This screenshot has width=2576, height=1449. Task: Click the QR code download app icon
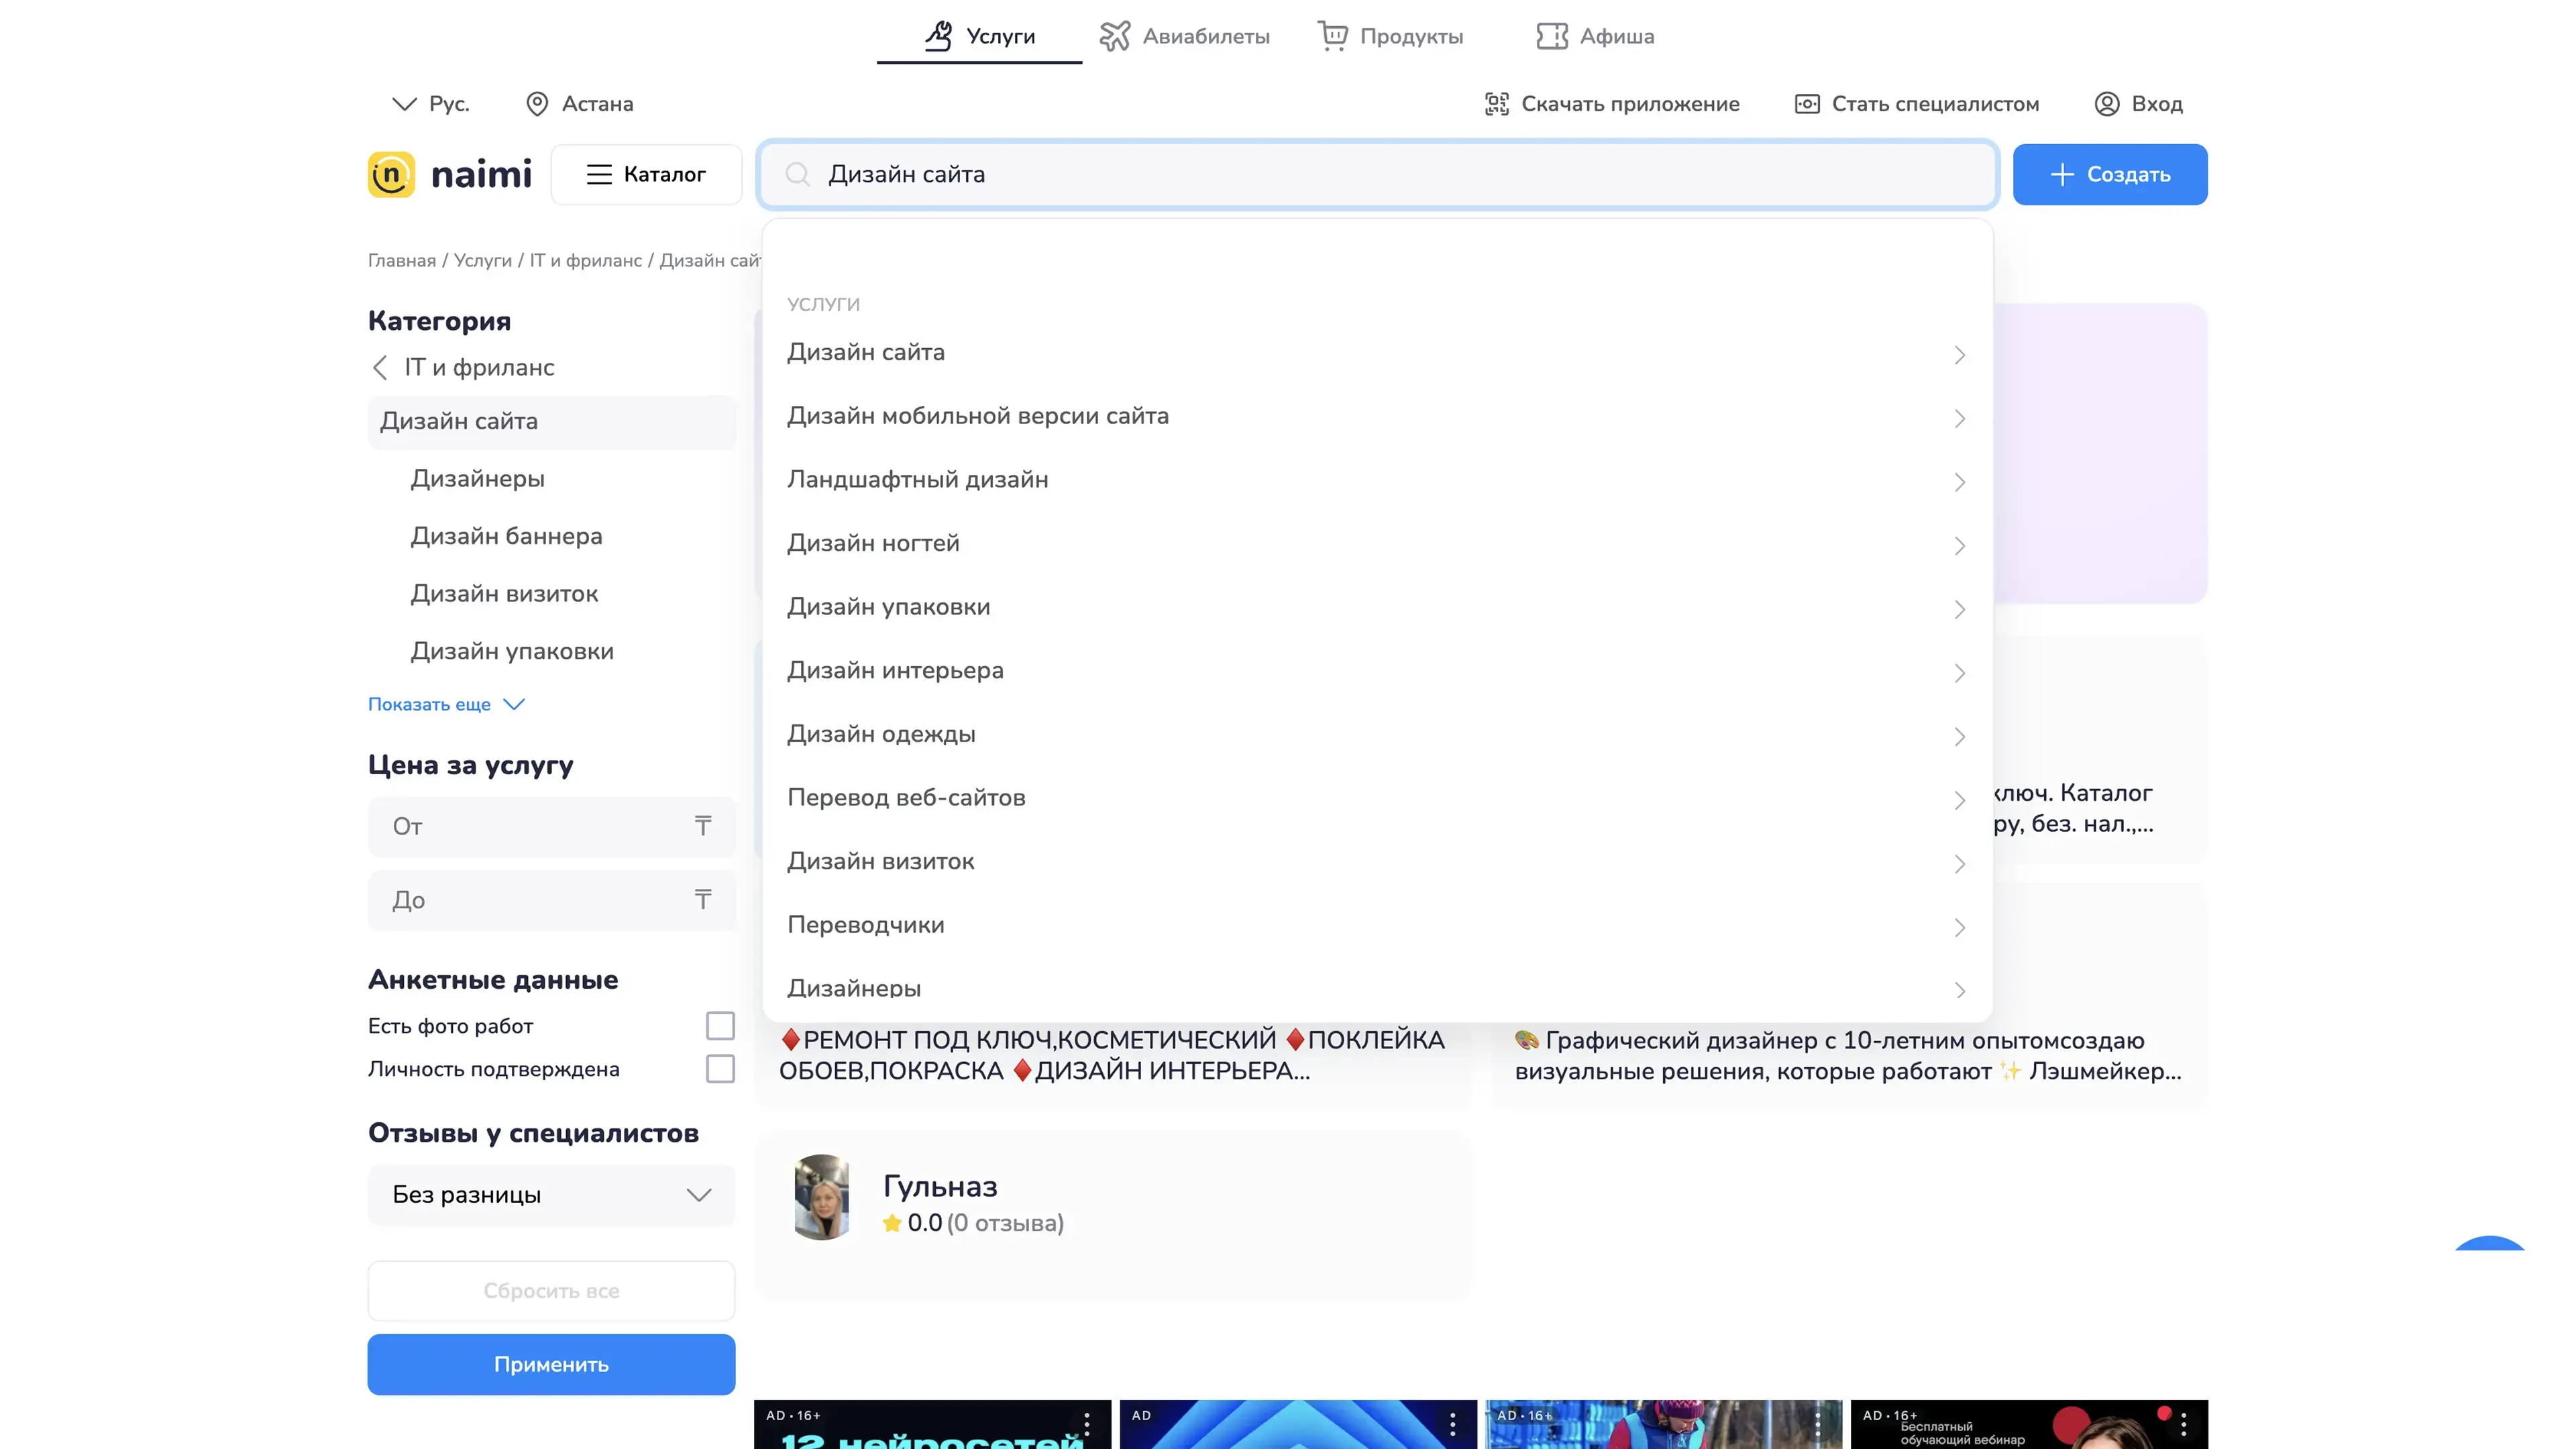tap(1496, 104)
